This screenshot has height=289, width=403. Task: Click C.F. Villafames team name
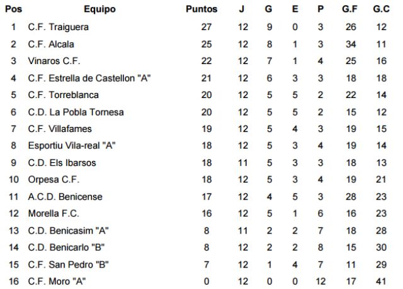[60, 129]
